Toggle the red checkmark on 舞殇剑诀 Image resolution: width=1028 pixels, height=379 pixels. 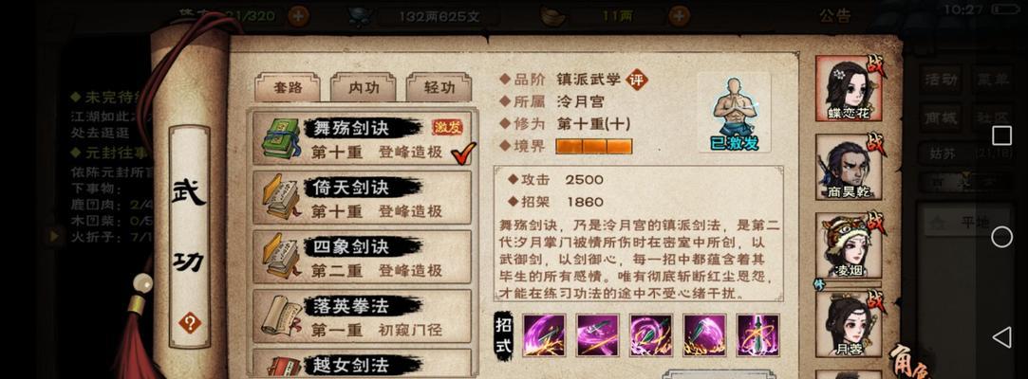tap(463, 153)
